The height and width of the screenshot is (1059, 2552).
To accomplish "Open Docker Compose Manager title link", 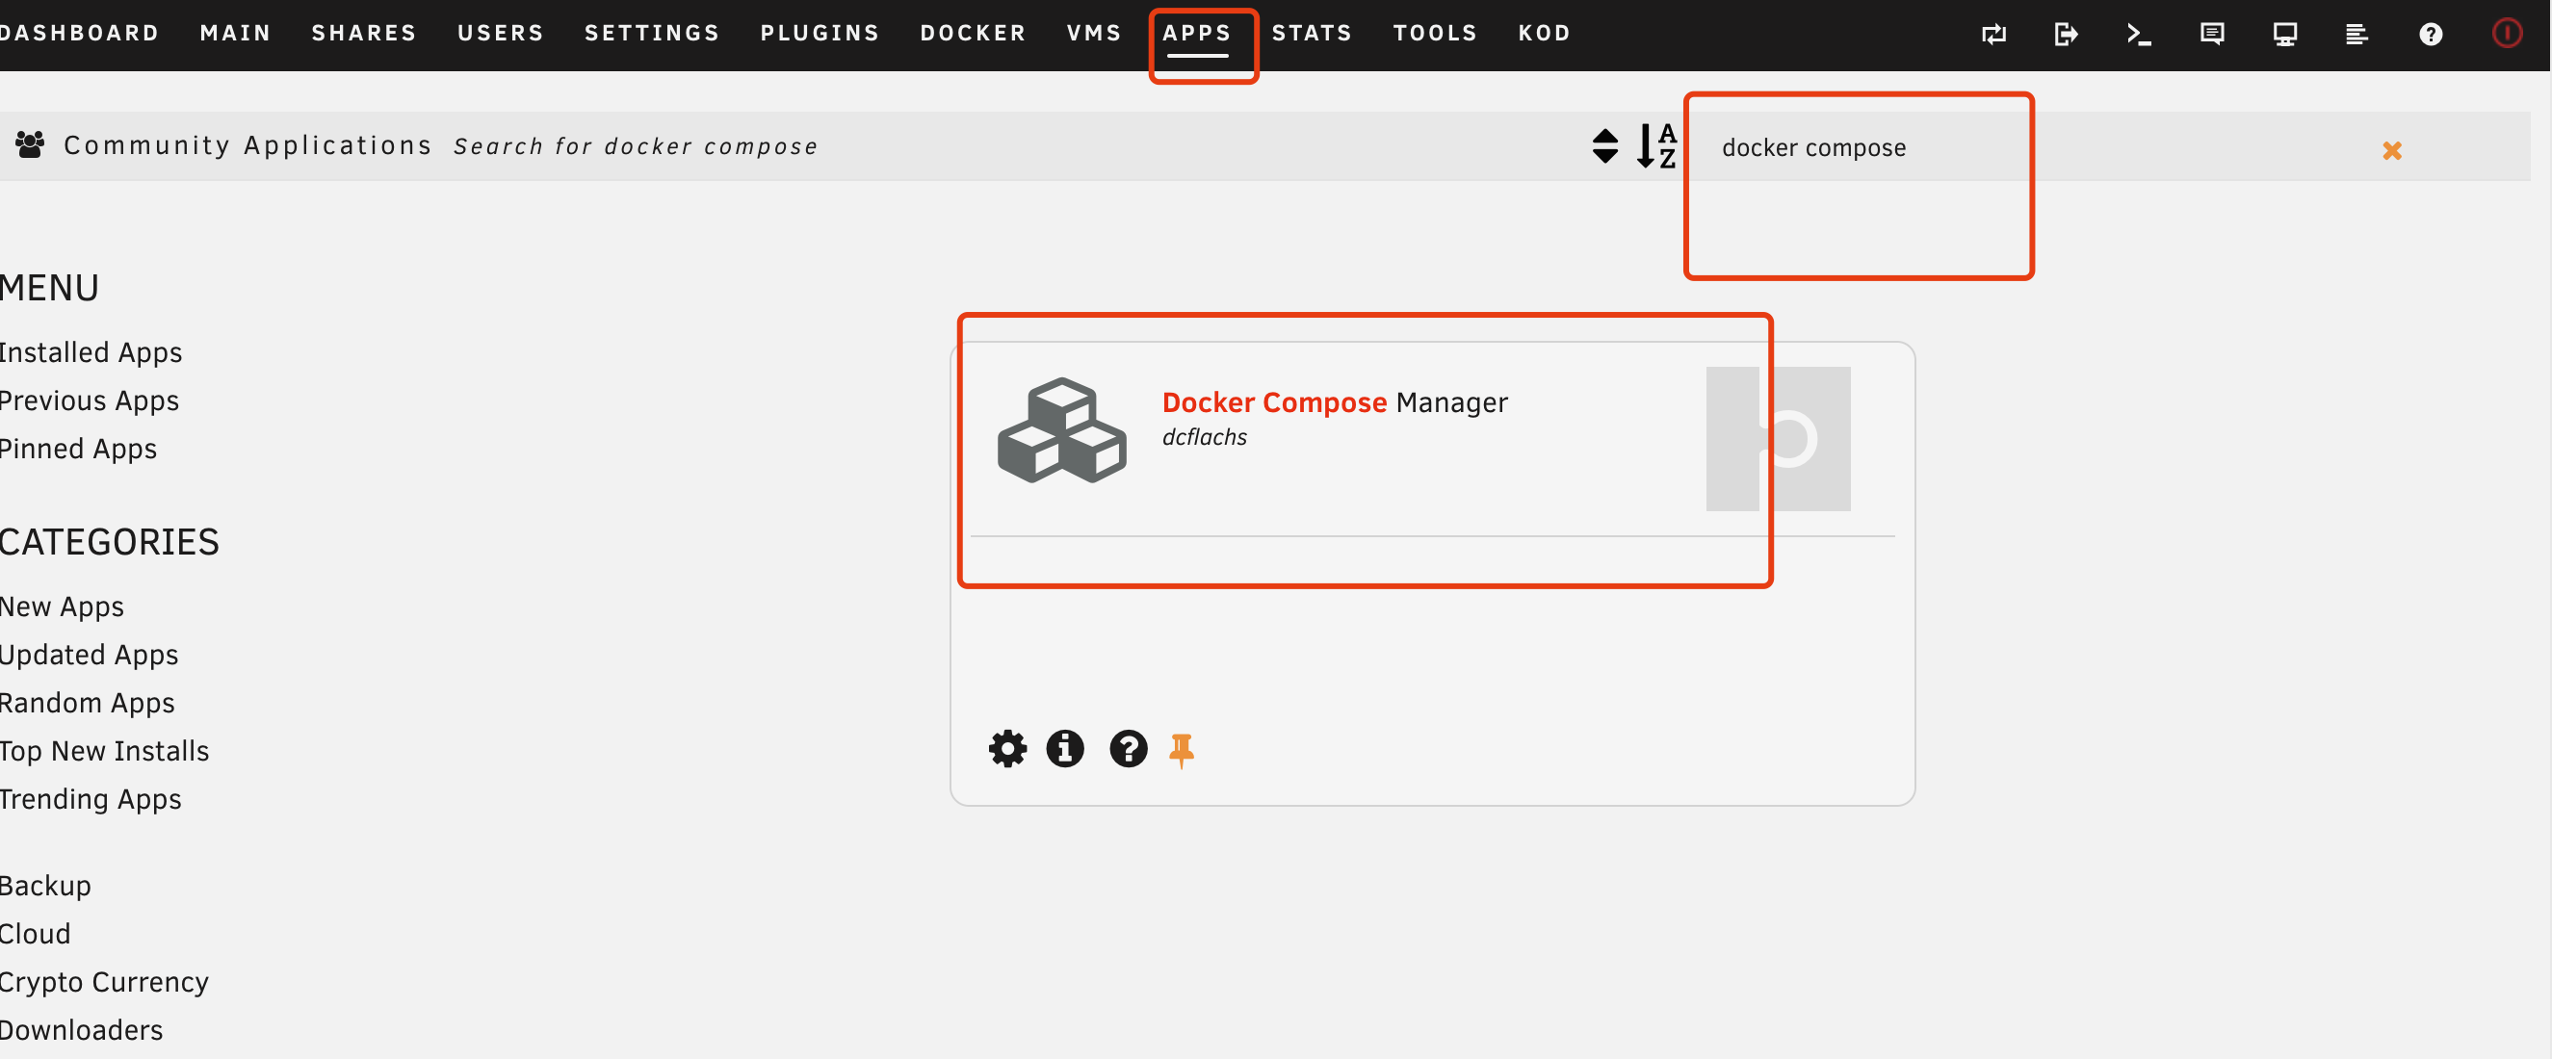I will (1334, 402).
